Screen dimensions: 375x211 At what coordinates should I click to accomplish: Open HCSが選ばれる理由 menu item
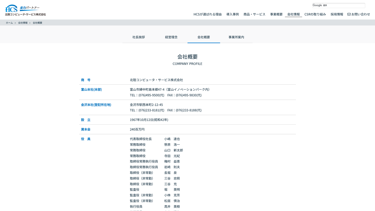[207, 14]
